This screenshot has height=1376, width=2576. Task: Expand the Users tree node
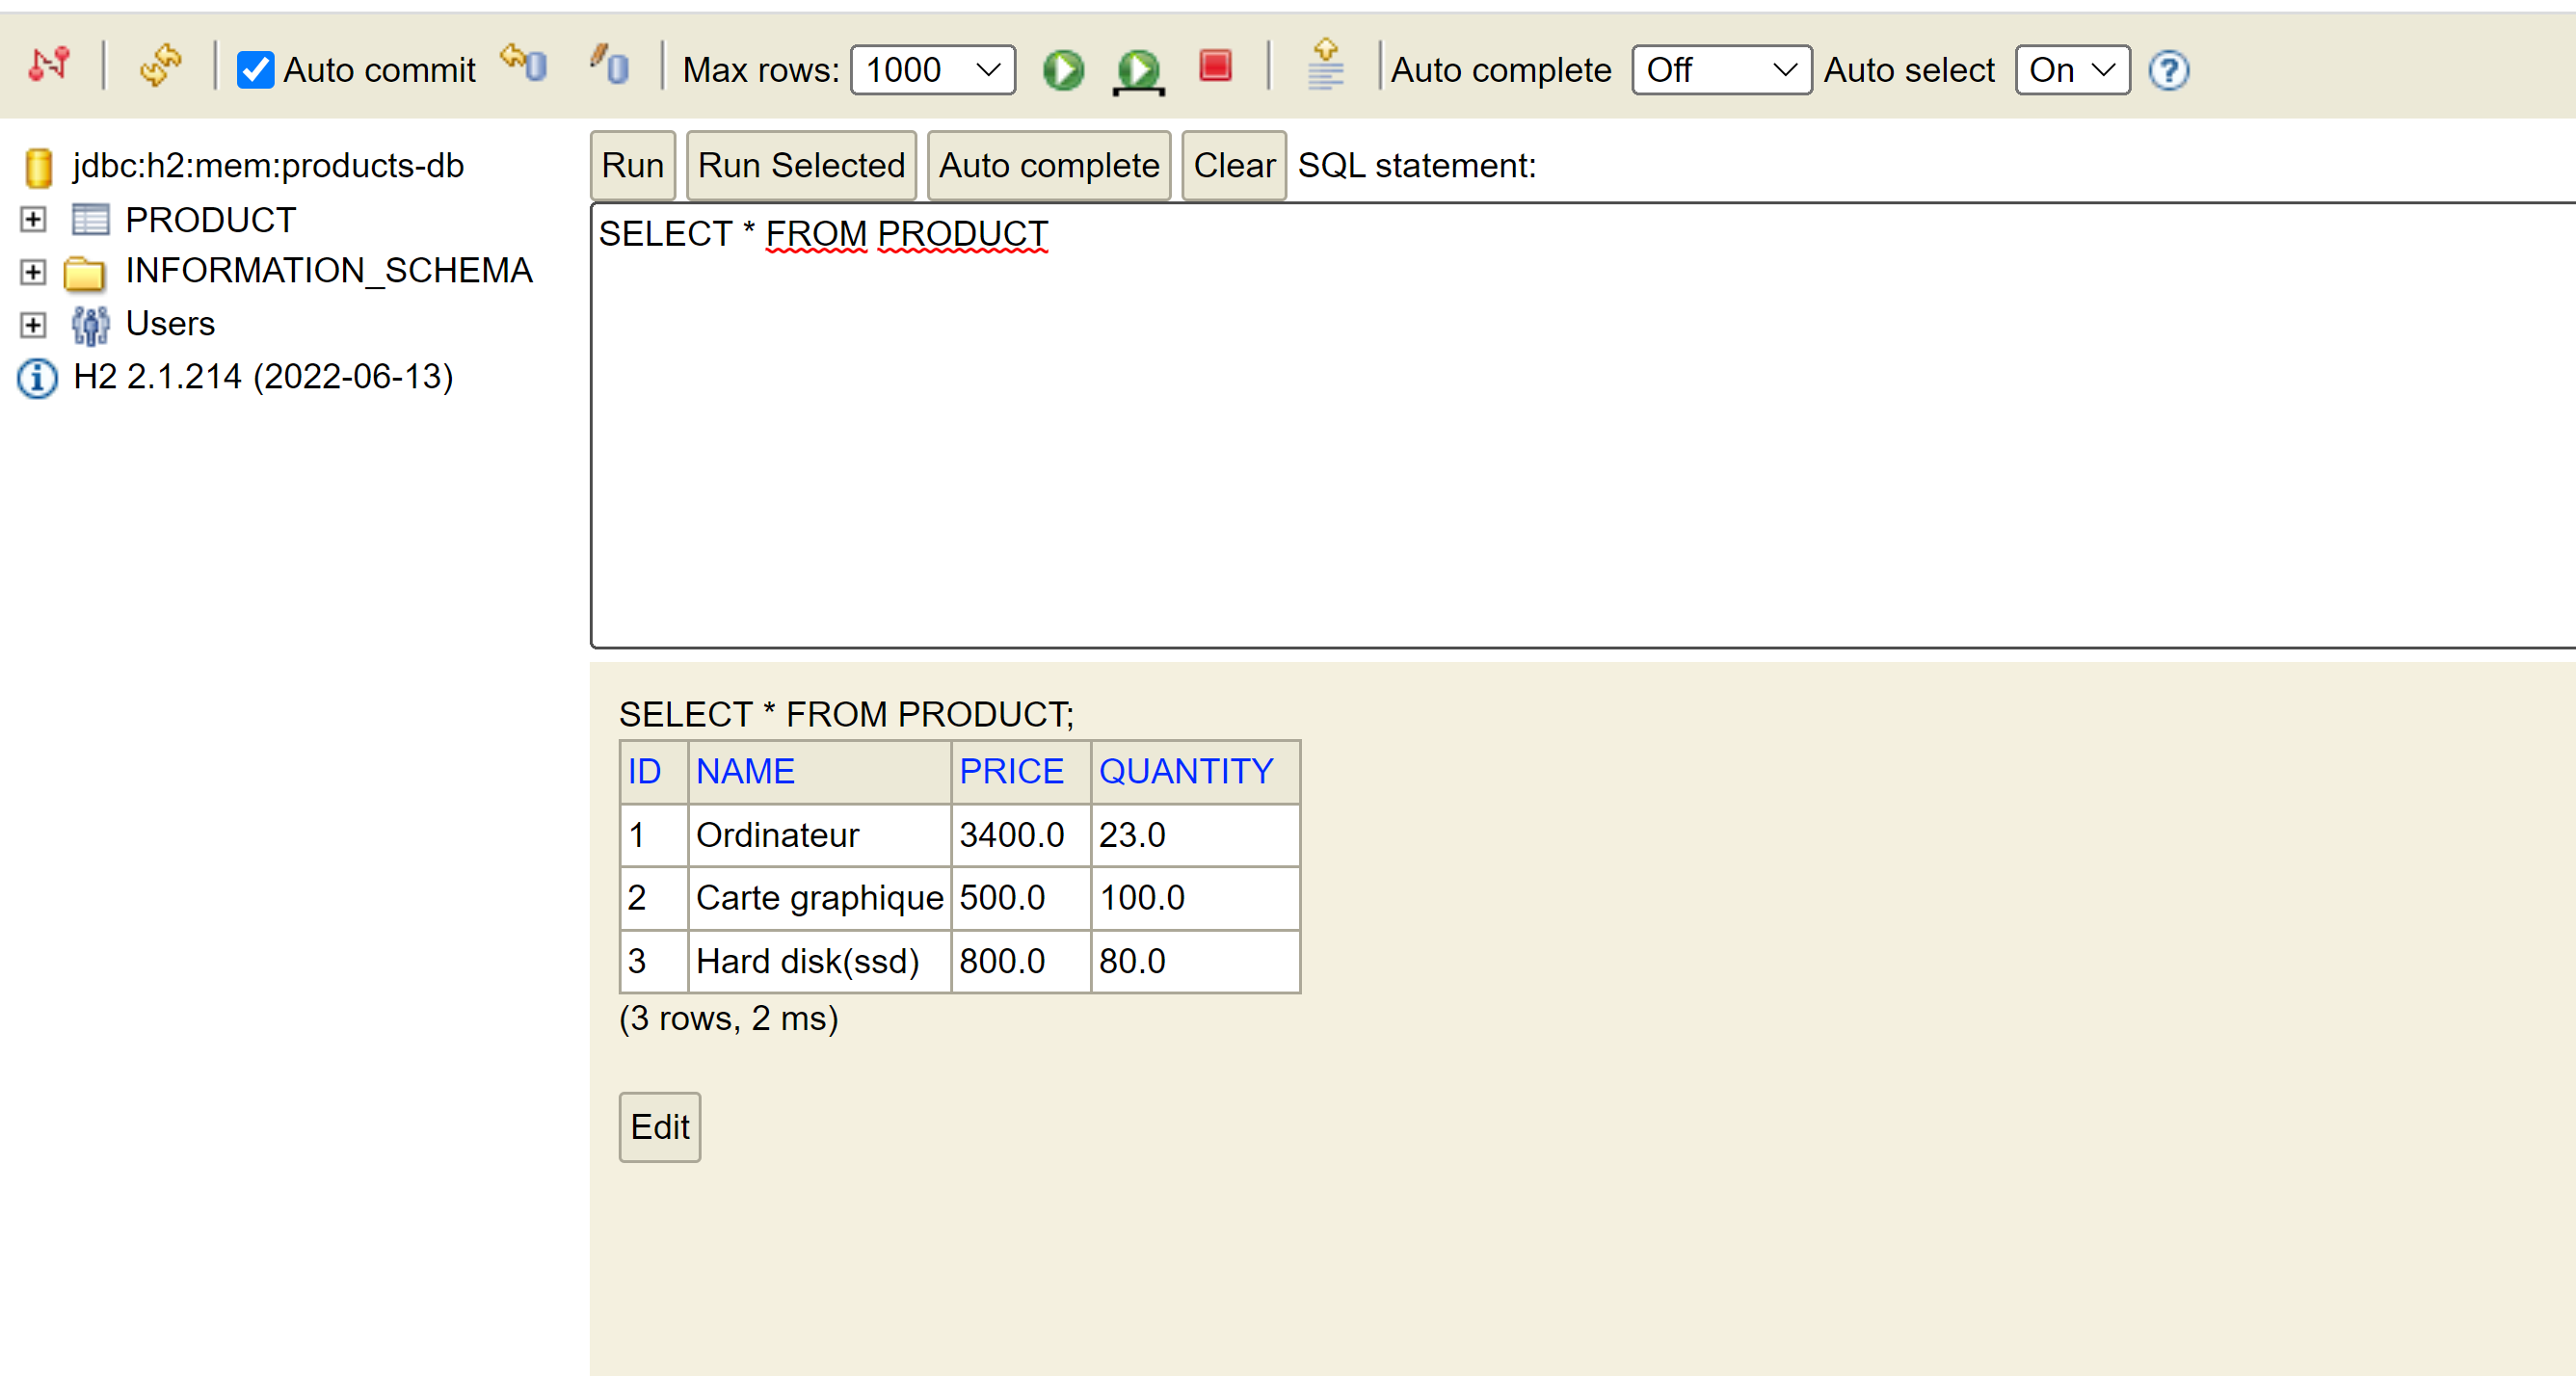(33, 324)
